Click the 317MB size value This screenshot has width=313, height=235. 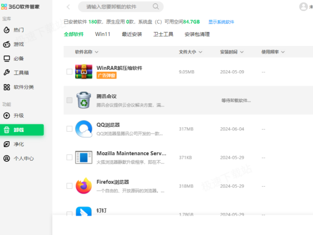tap(186, 129)
